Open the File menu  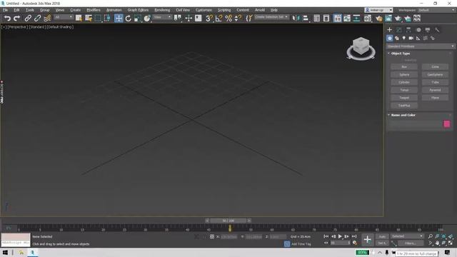point(5,10)
